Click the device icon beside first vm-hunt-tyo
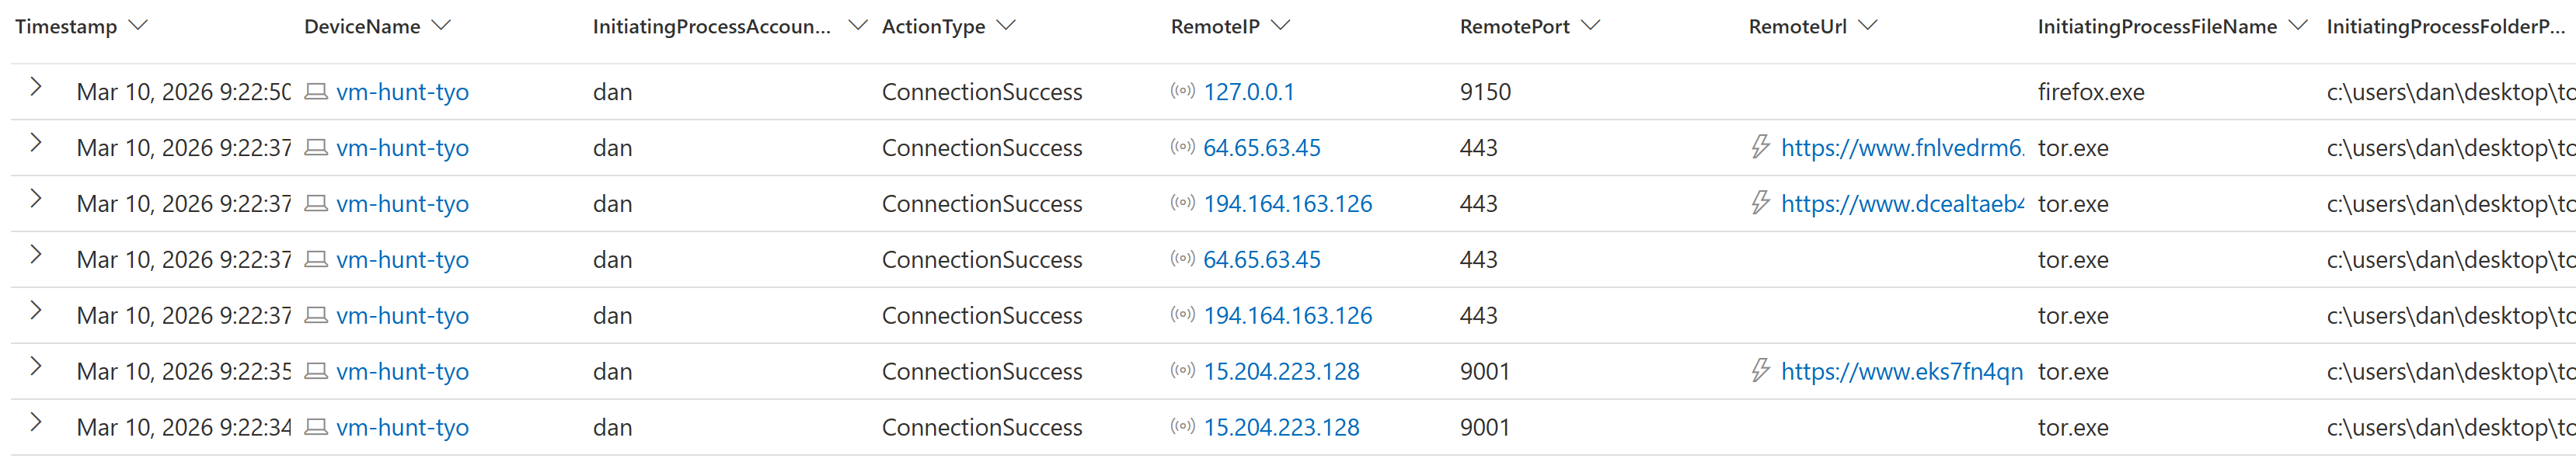Image resolution: width=2576 pixels, height=476 pixels. [x=316, y=92]
